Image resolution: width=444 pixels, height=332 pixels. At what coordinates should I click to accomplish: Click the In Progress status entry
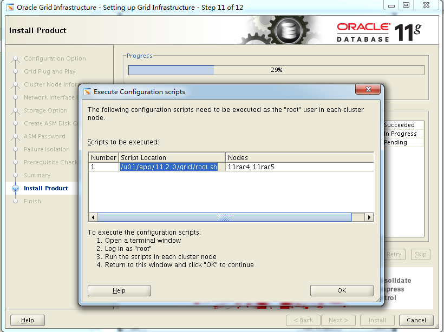coord(400,134)
